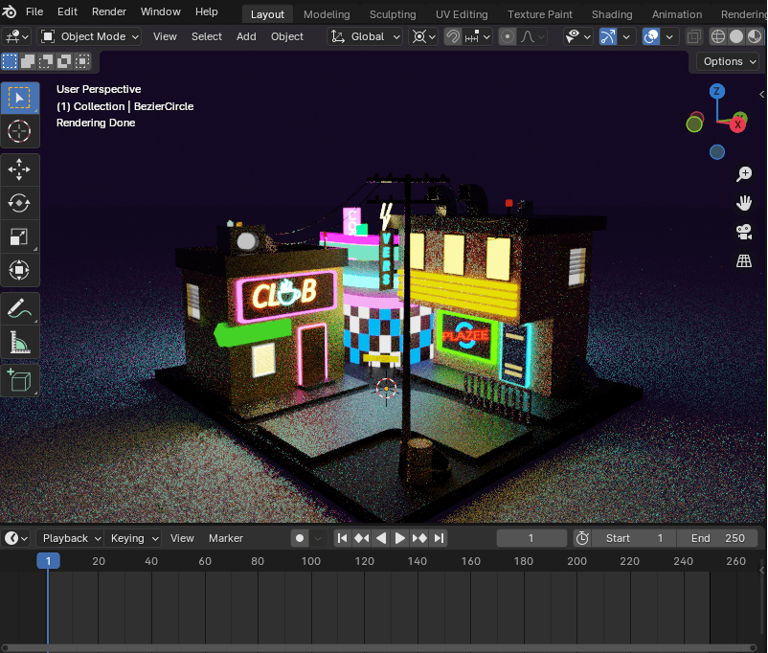Image resolution: width=768 pixels, height=653 pixels.
Task: Activate the Move tool
Action: 19,170
